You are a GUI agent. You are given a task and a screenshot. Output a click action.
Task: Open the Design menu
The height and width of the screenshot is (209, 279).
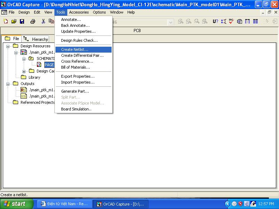click(24, 12)
